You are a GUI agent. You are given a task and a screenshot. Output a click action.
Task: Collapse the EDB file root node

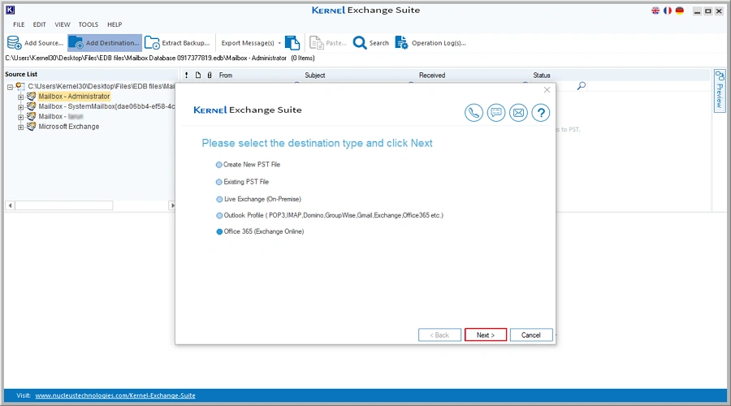click(x=10, y=87)
